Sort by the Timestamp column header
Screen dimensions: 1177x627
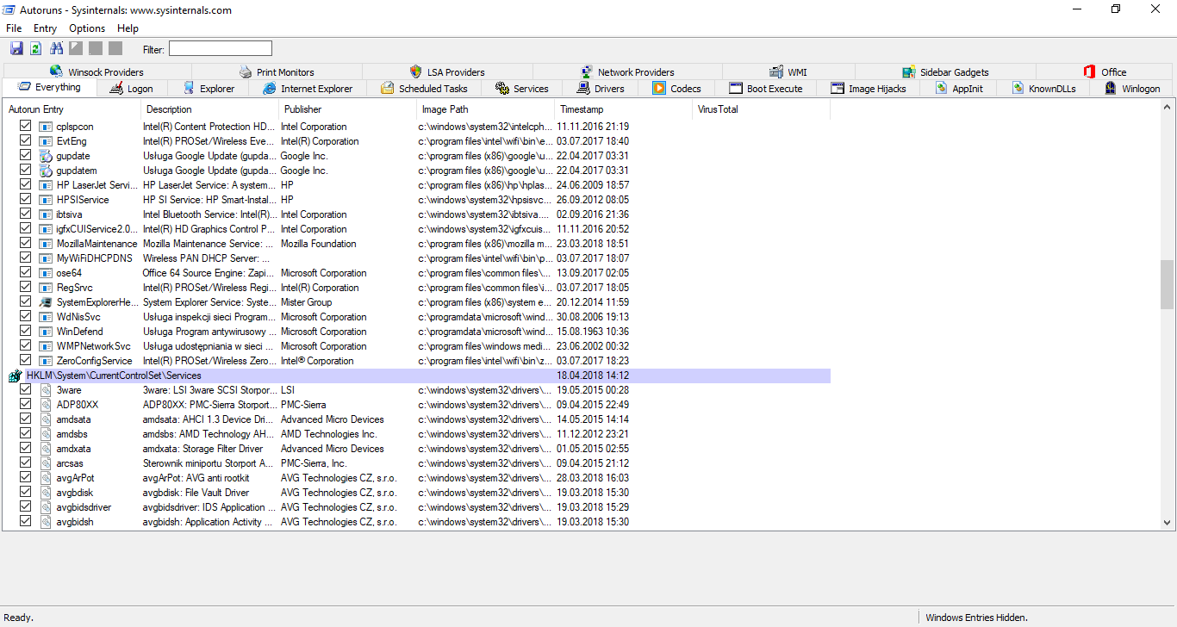623,109
